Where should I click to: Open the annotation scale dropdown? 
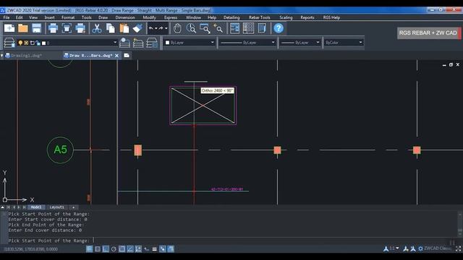(397, 248)
